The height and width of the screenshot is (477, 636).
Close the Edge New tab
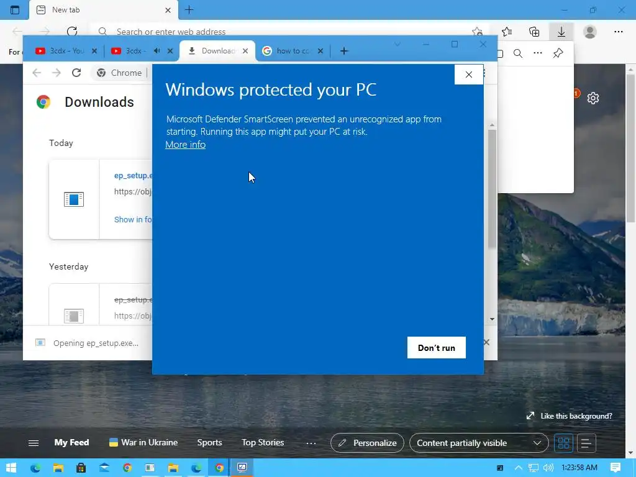tap(168, 10)
